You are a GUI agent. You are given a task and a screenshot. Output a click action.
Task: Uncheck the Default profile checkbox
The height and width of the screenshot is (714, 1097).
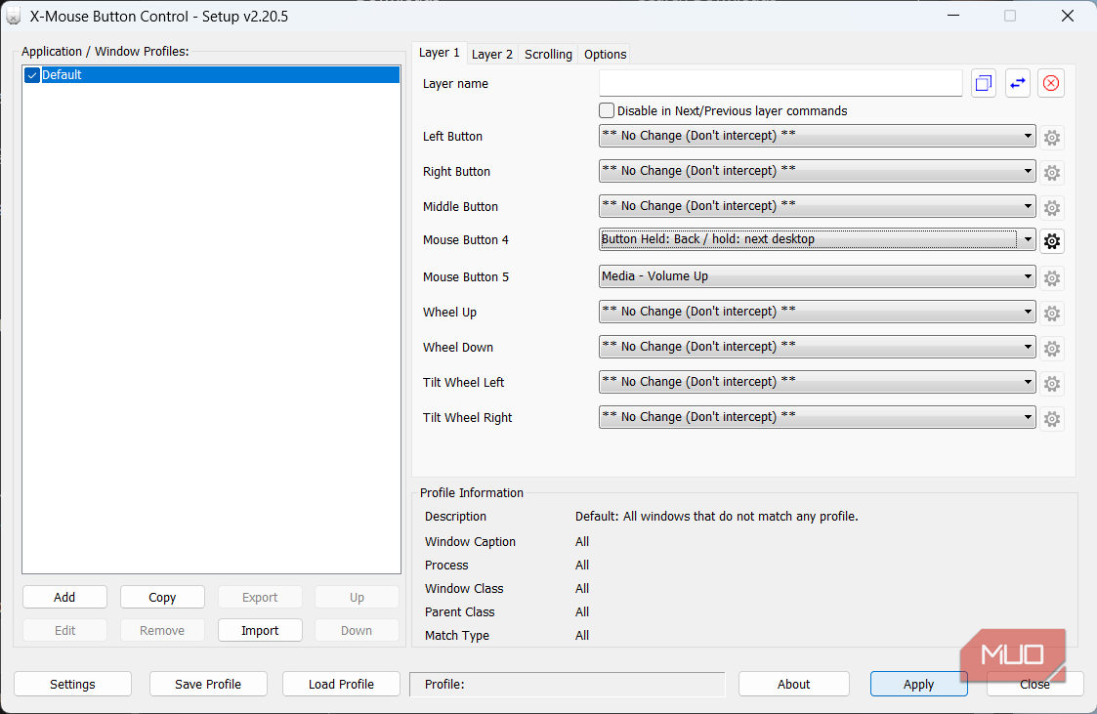click(x=32, y=75)
